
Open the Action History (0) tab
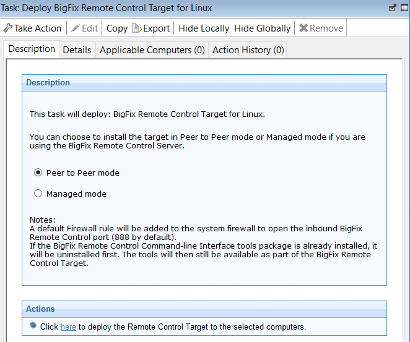248,50
